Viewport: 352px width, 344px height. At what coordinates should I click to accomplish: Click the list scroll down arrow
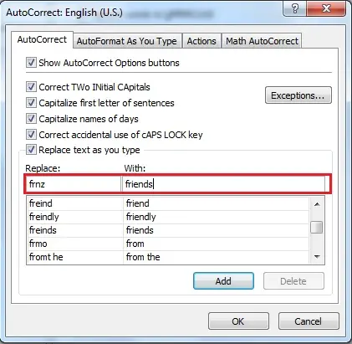click(317, 256)
